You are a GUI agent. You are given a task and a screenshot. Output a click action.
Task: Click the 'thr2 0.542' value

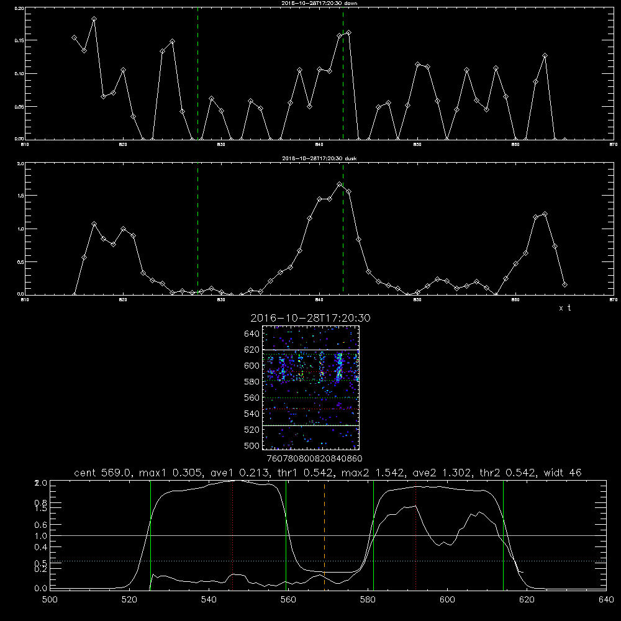pos(507,473)
